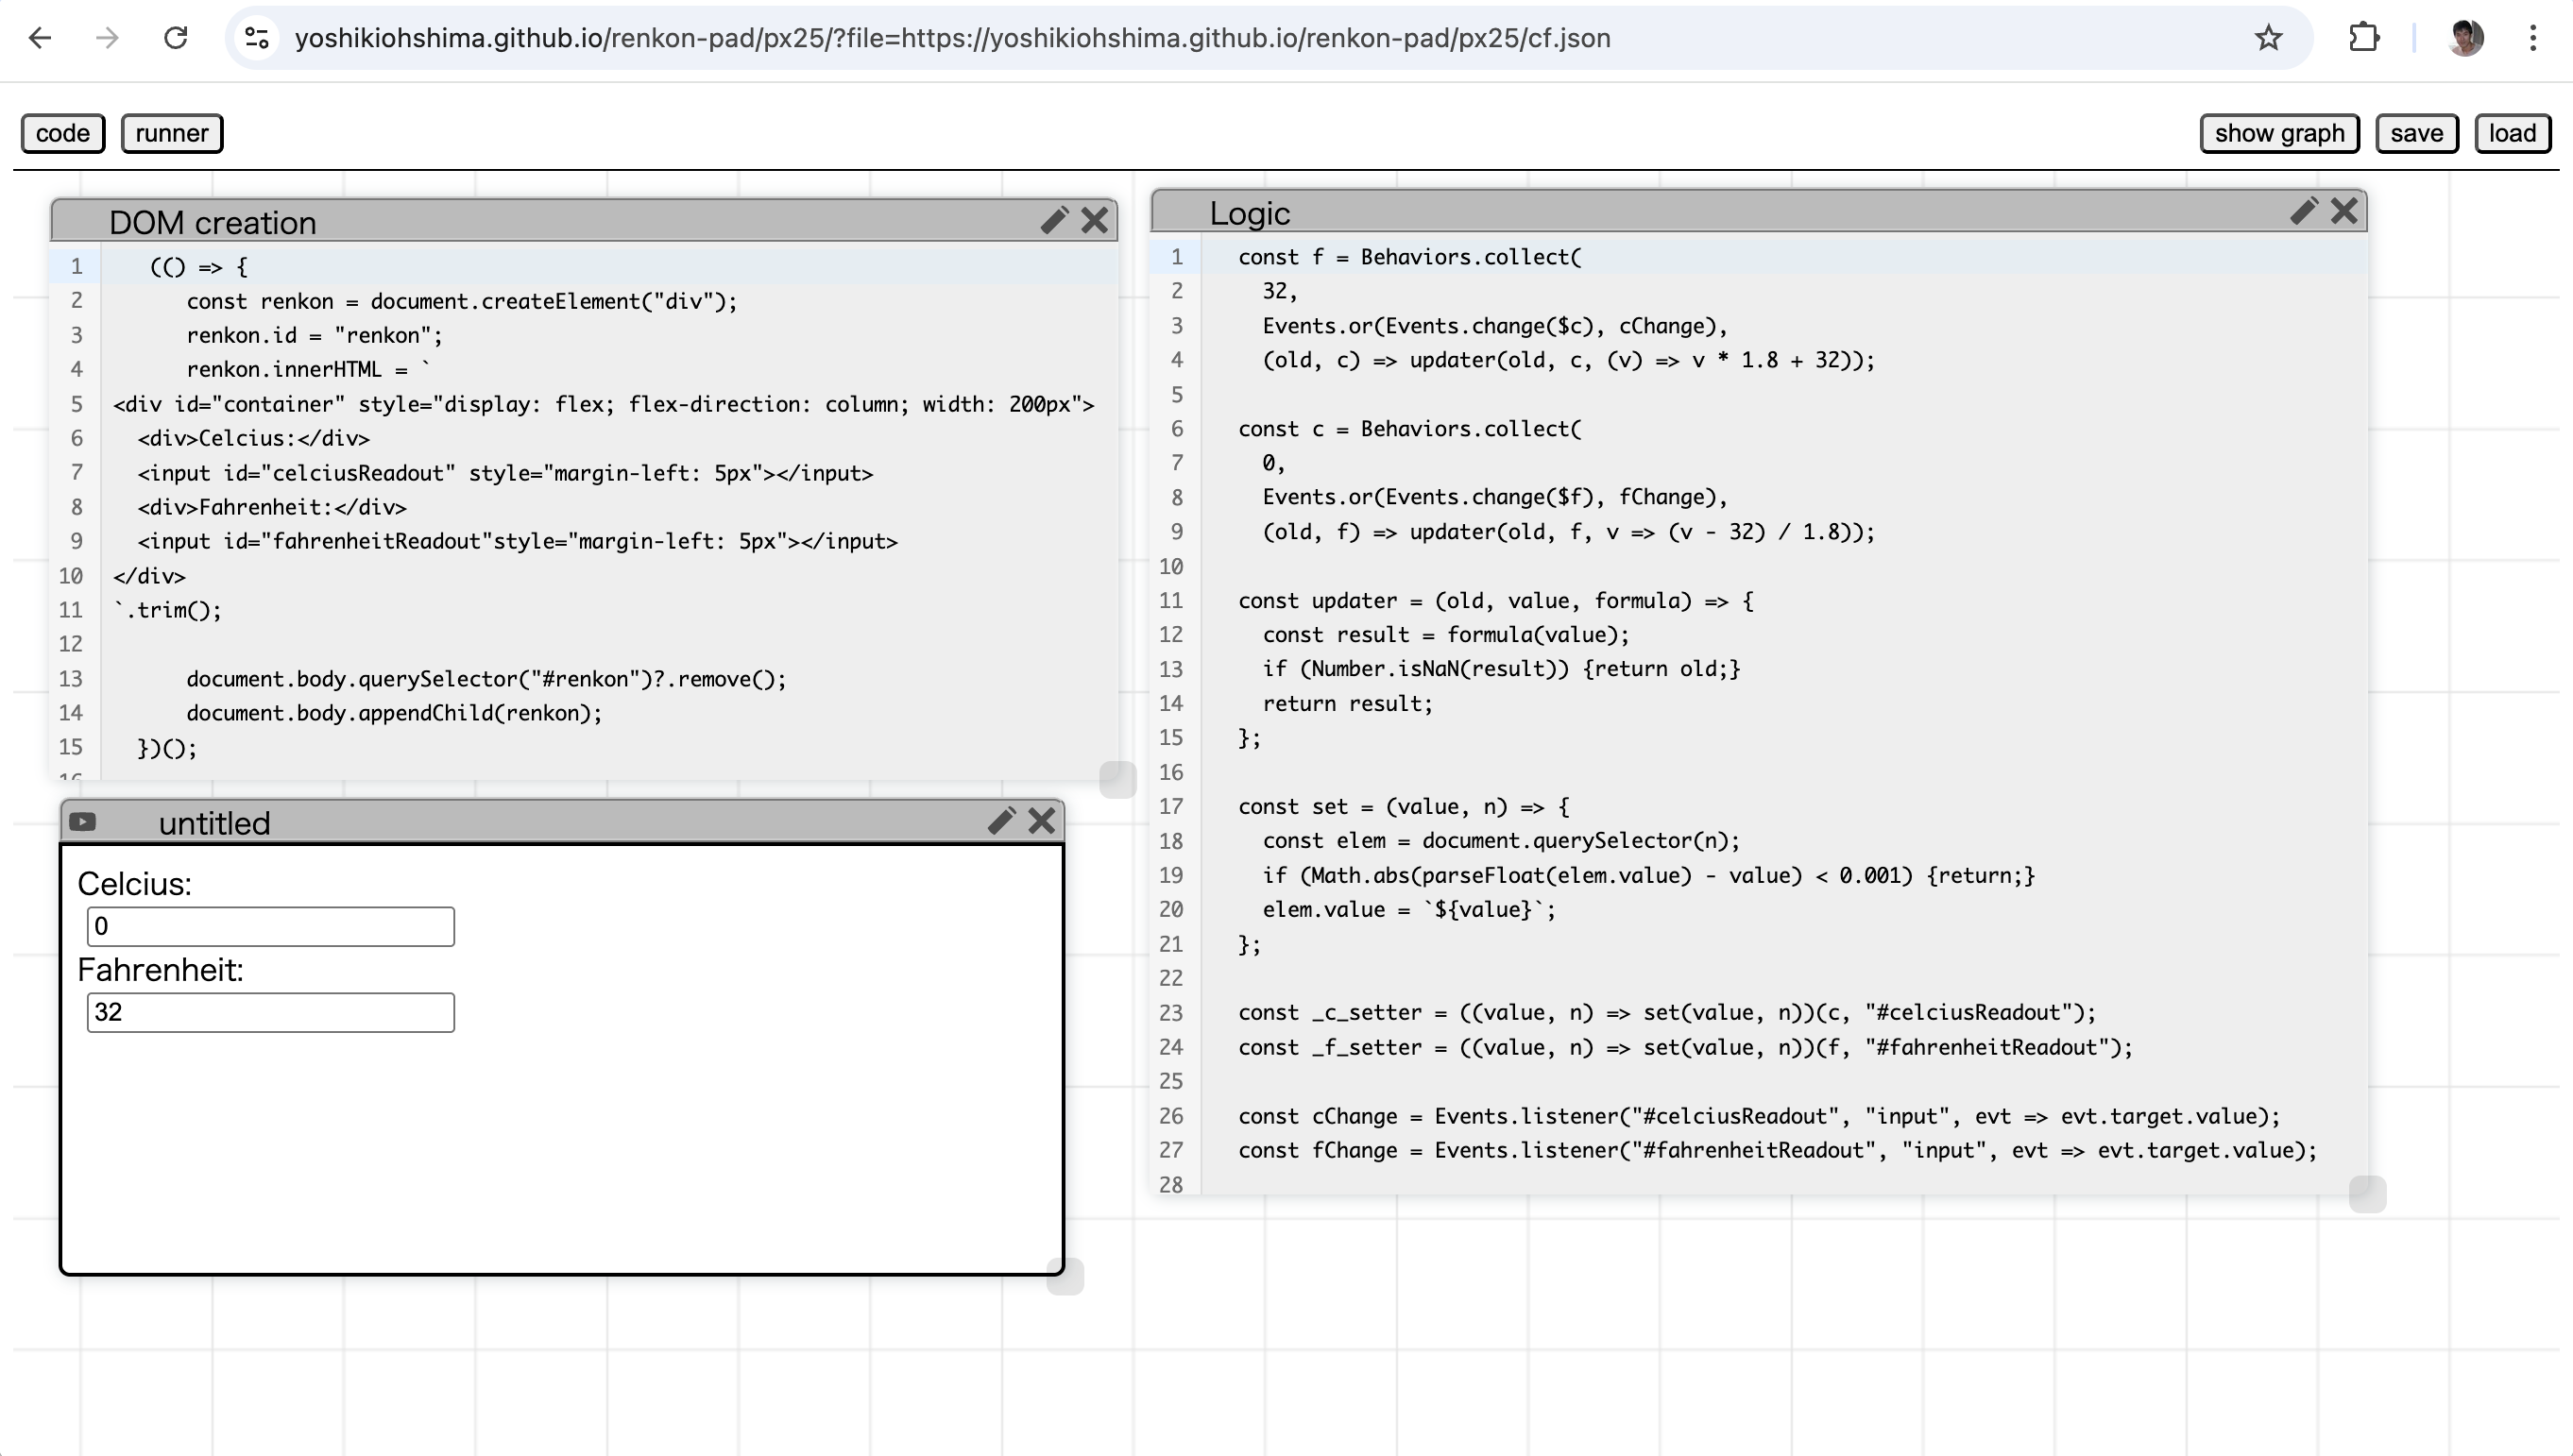Go back to previous page
Screen dimensions: 2573x1456
40,38
